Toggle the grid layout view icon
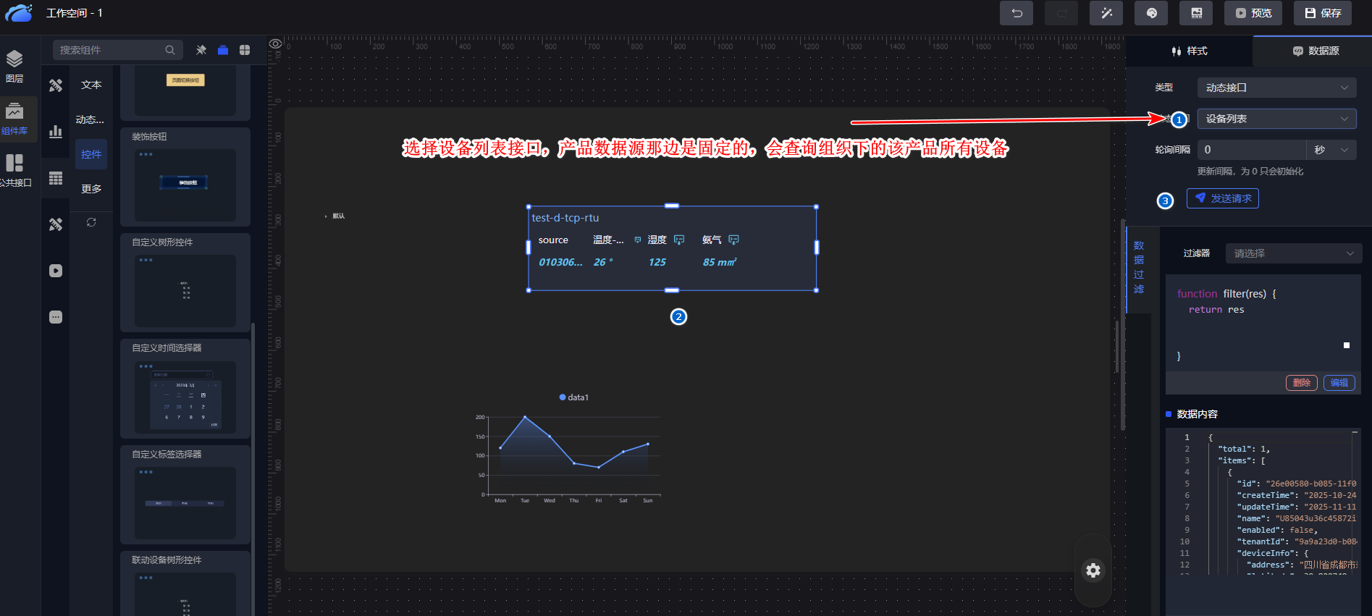 point(245,50)
